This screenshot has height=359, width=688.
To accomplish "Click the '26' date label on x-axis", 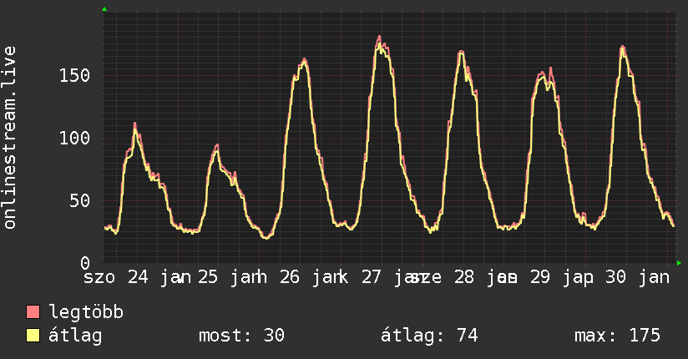I will (x=290, y=277).
